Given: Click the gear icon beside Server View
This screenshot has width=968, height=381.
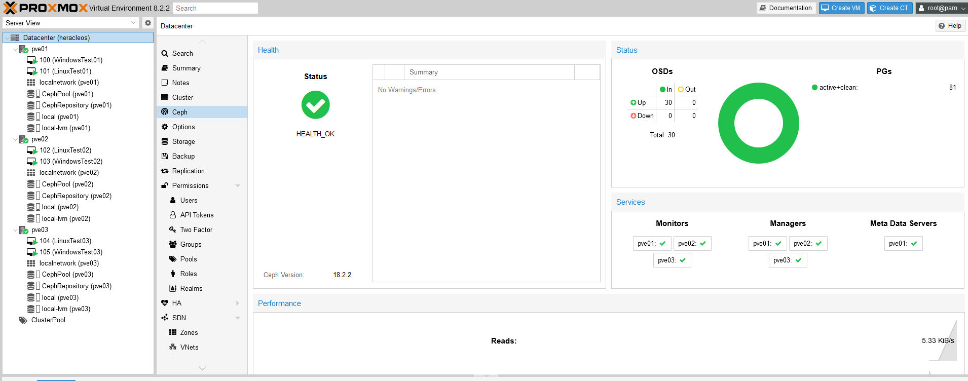Looking at the screenshot, I should pyautogui.click(x=148, y=23).
